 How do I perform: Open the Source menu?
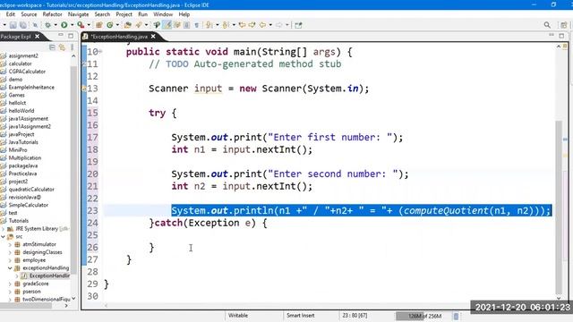(29, 14)
